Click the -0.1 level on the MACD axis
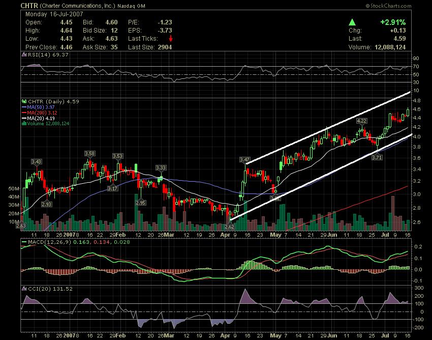Viewport: 432px width, 340px height. click(418, 281)
